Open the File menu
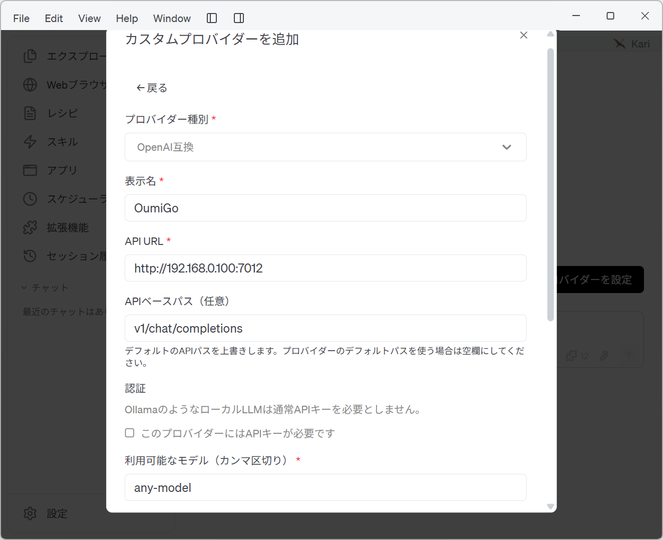Screen dimensions: 663x540 tap(21, 19)
